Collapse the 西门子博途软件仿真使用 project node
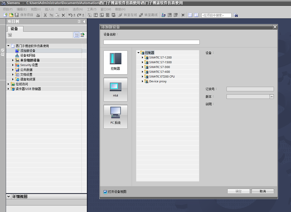Viewport: 291px width, 212px height. point(8,46)
